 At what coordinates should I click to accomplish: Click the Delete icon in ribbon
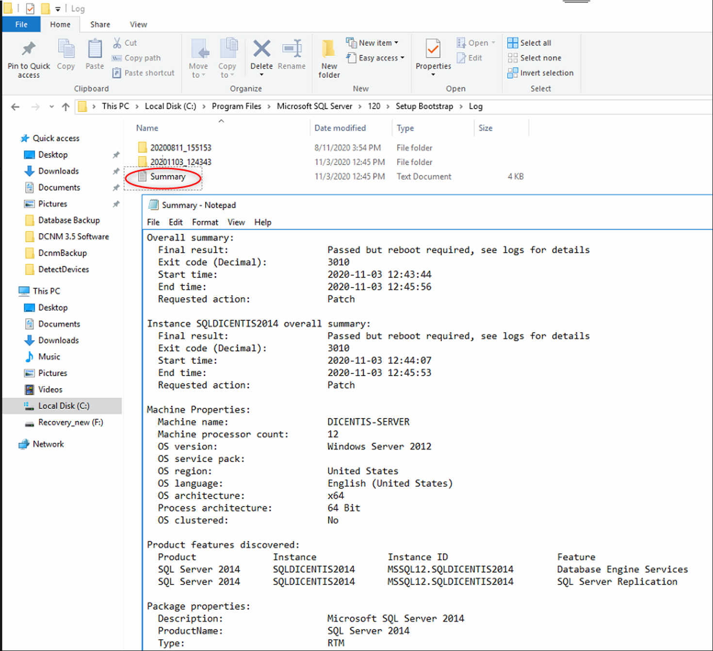click(261, 49)
